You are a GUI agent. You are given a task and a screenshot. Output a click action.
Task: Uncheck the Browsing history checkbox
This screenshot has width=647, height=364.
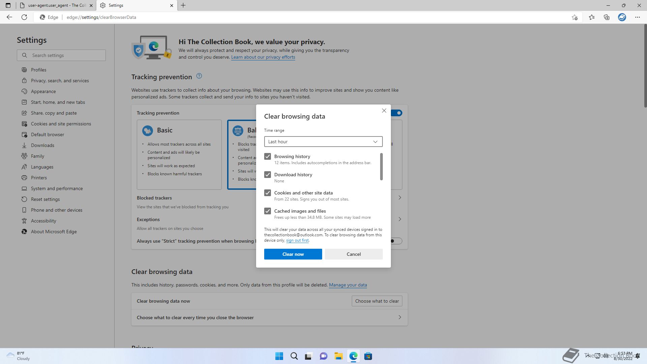pyautogui.click(x=268, y=156)
